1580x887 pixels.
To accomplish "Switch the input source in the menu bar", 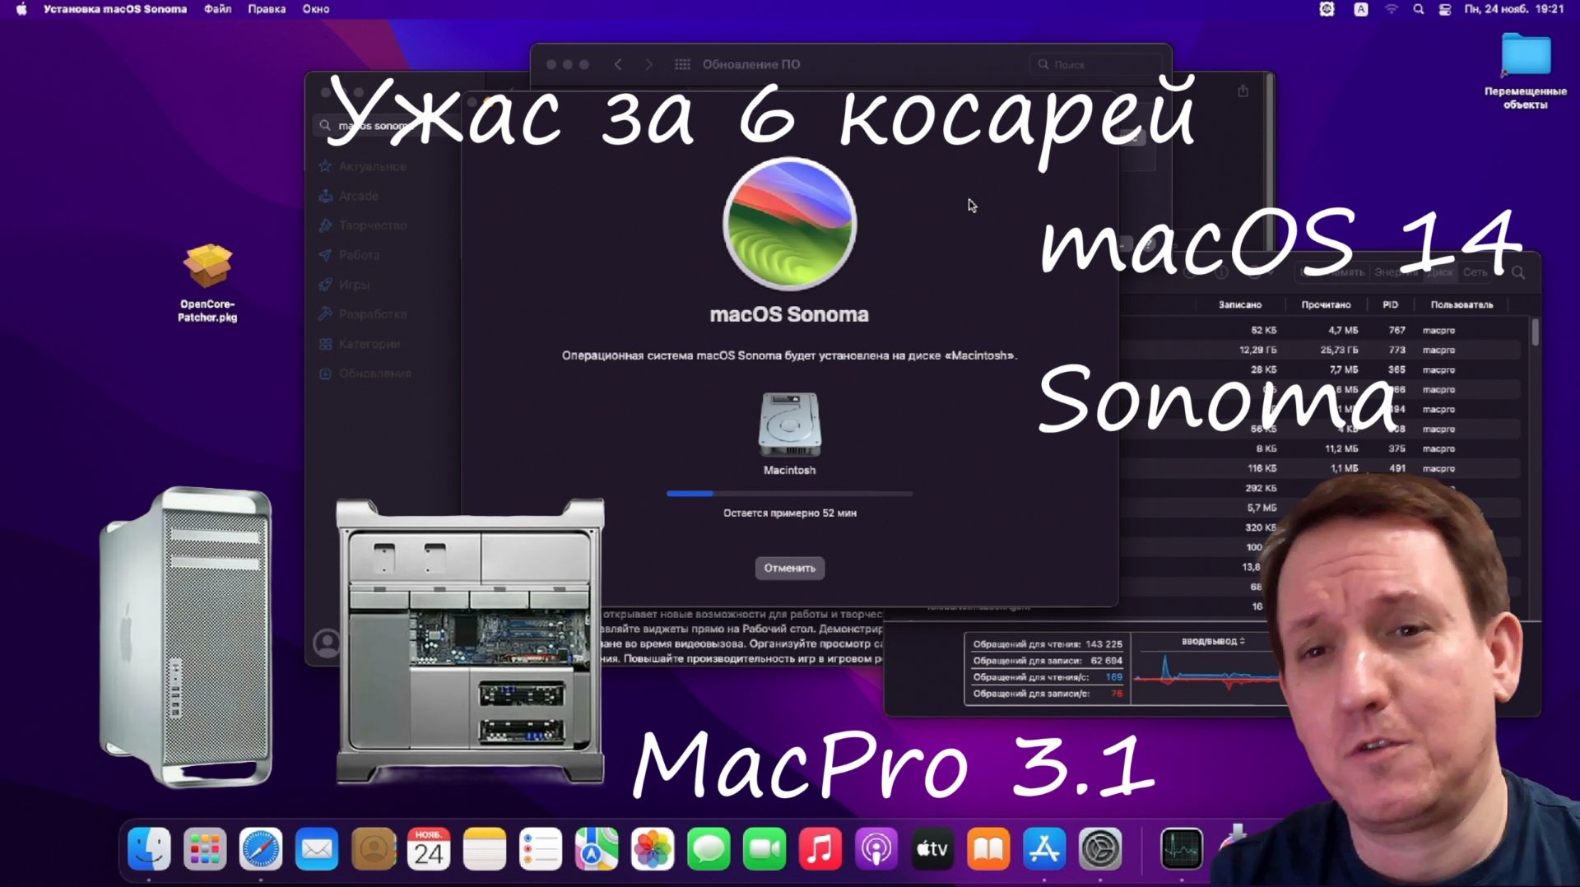I will [x=1361, y=9].
